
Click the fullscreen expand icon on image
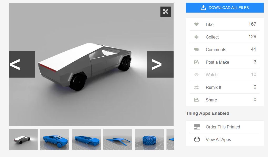(165, 12)
